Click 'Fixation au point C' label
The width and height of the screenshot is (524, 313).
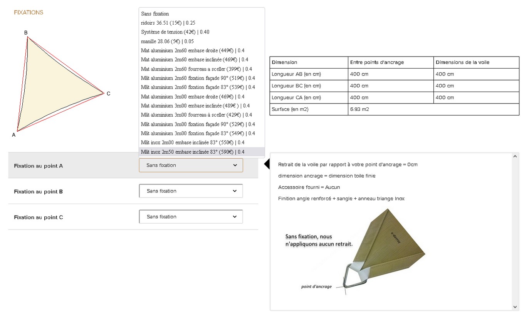tap(38, 218)
